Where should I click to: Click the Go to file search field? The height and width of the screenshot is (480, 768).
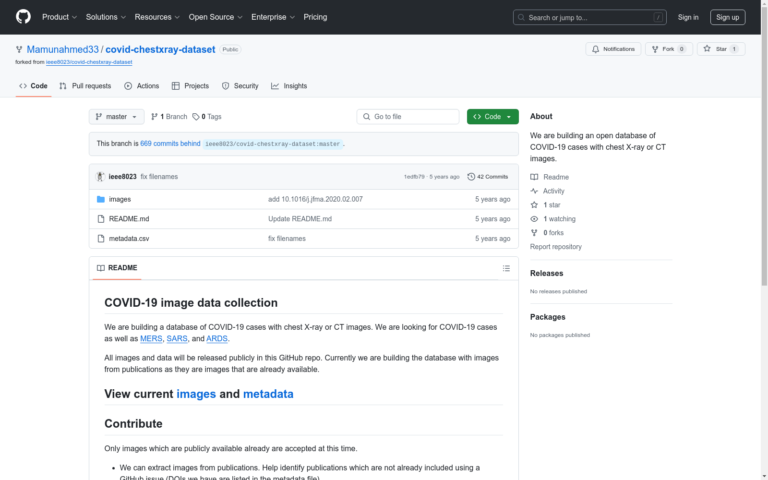(x=408, y=117)
